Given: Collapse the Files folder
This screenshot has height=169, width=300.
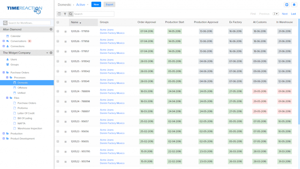Looking at the screenshot, I should 7,98.
